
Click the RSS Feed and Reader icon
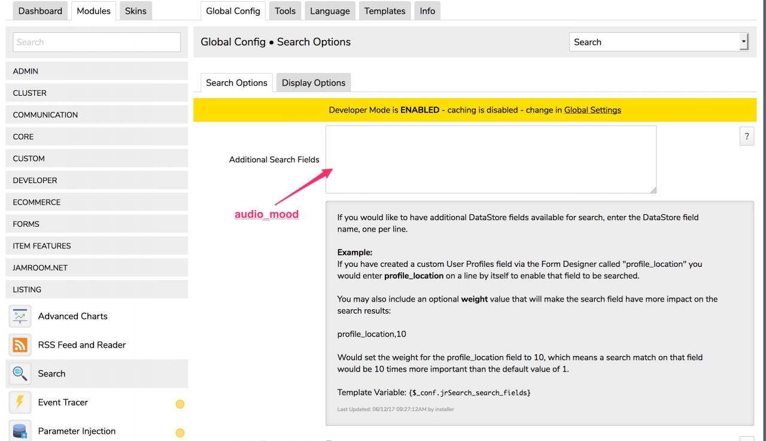tap(22, 345)
